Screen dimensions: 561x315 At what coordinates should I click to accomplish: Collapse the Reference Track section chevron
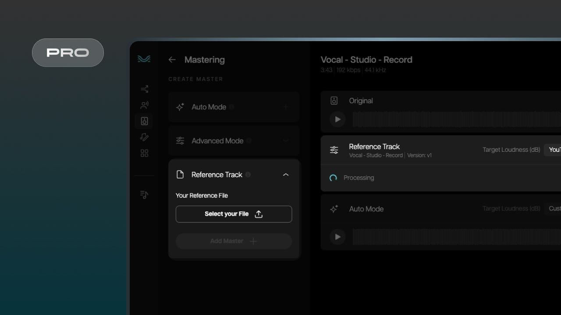click(x=286, y=175)
